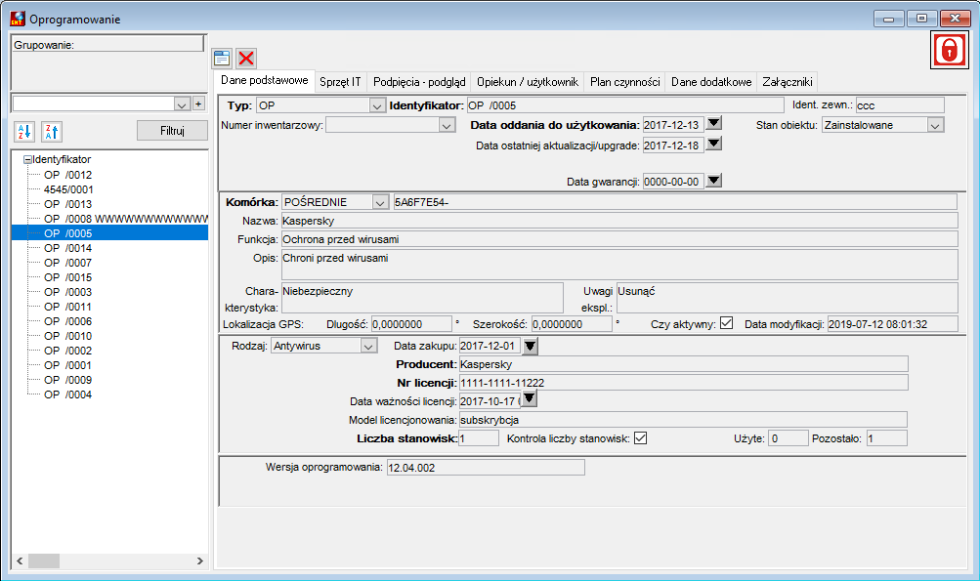Click the application icon in title bar
The image size is (980, 581).
click(x=18, y=19)
